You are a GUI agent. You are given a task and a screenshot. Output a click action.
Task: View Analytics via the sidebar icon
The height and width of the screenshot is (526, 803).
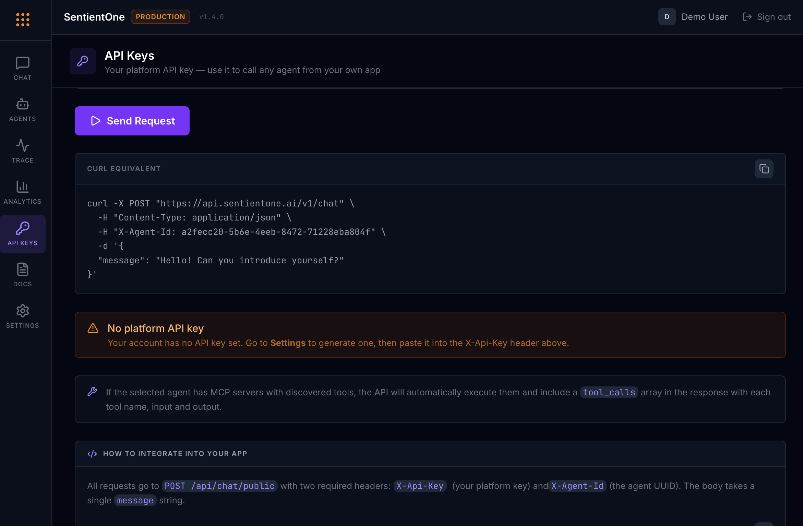tap(22, 191)
